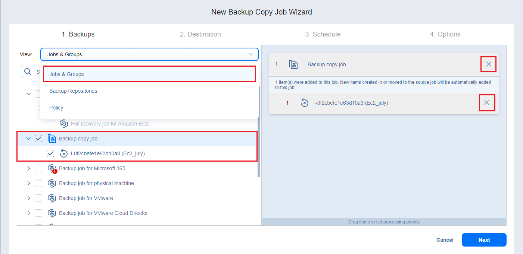Uncheck the i-0f2cbefe1e63d10a3 (Ec2_july) checkbox
Image resolution: width=523 pixels, height=254 pixels.
pyautogui.click(x=50, y=153)
